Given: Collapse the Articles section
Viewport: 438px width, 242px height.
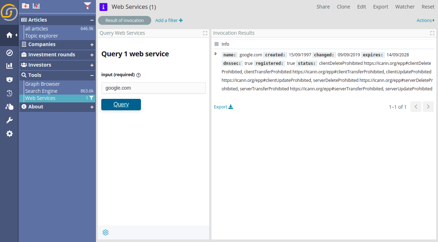Looking at the screenshot, I should tap(92, 20).
